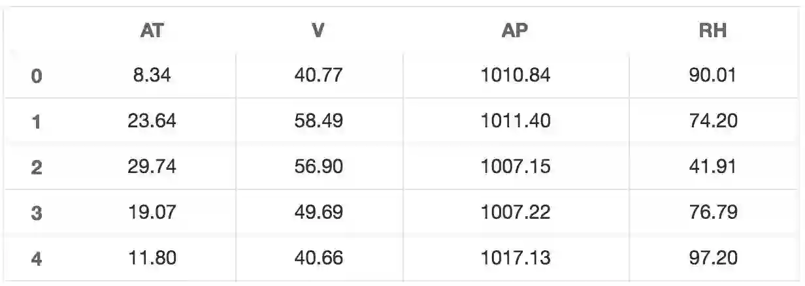Click AP value 1017.13

click(x=516, y=259)
